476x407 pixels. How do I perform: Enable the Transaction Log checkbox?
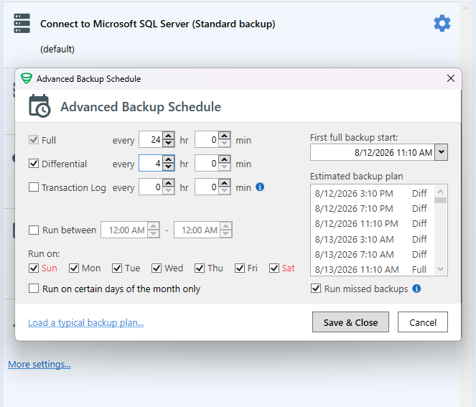click(34, 187)
